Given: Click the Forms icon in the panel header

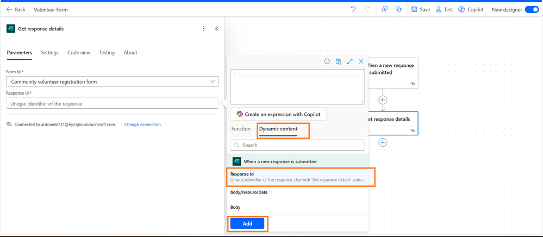Looking at the screenshot, I should coord(10,29).
